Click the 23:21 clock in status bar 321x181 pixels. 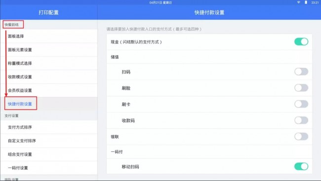[x=315, y=2]
